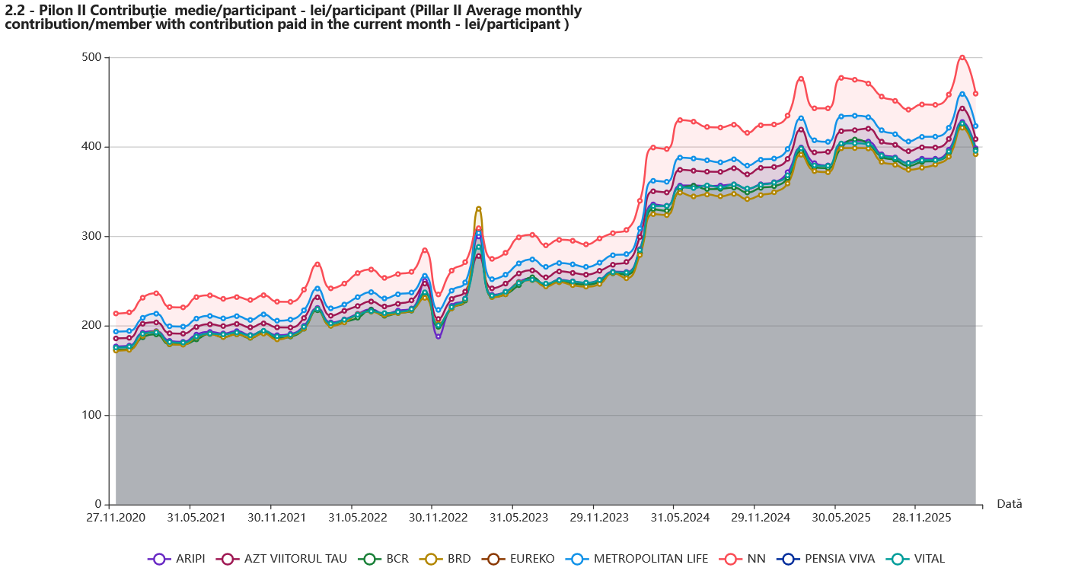Hide the NN series via legend
1091x571 pixels.
(x=747, y=559)
